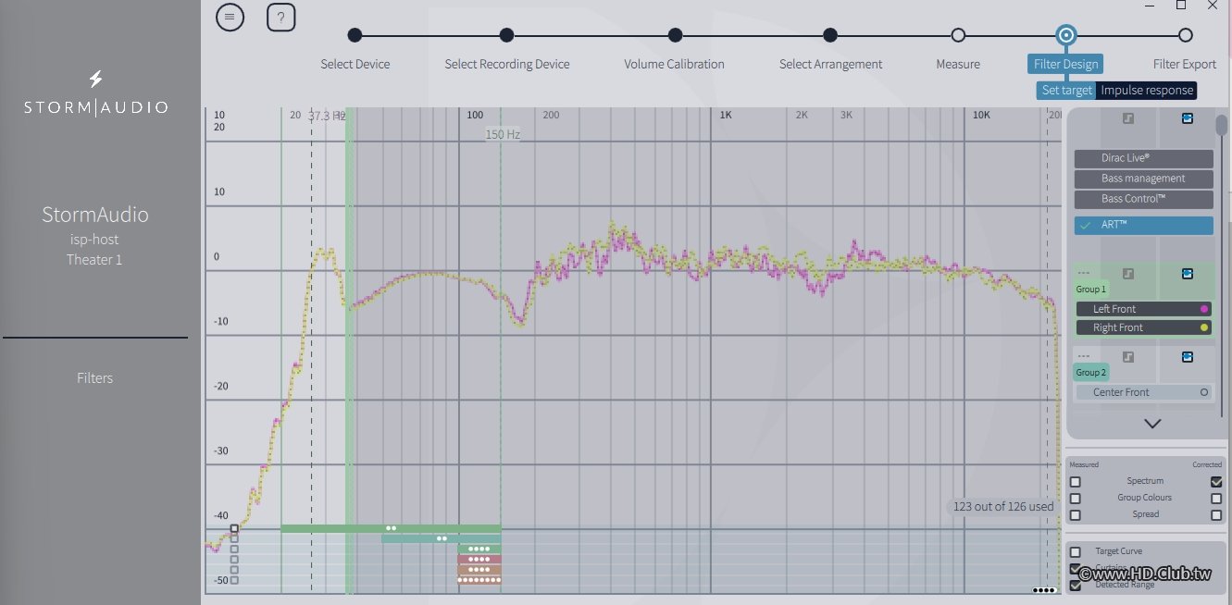Enable Measured Spread checkbox

pos(1075,514)
